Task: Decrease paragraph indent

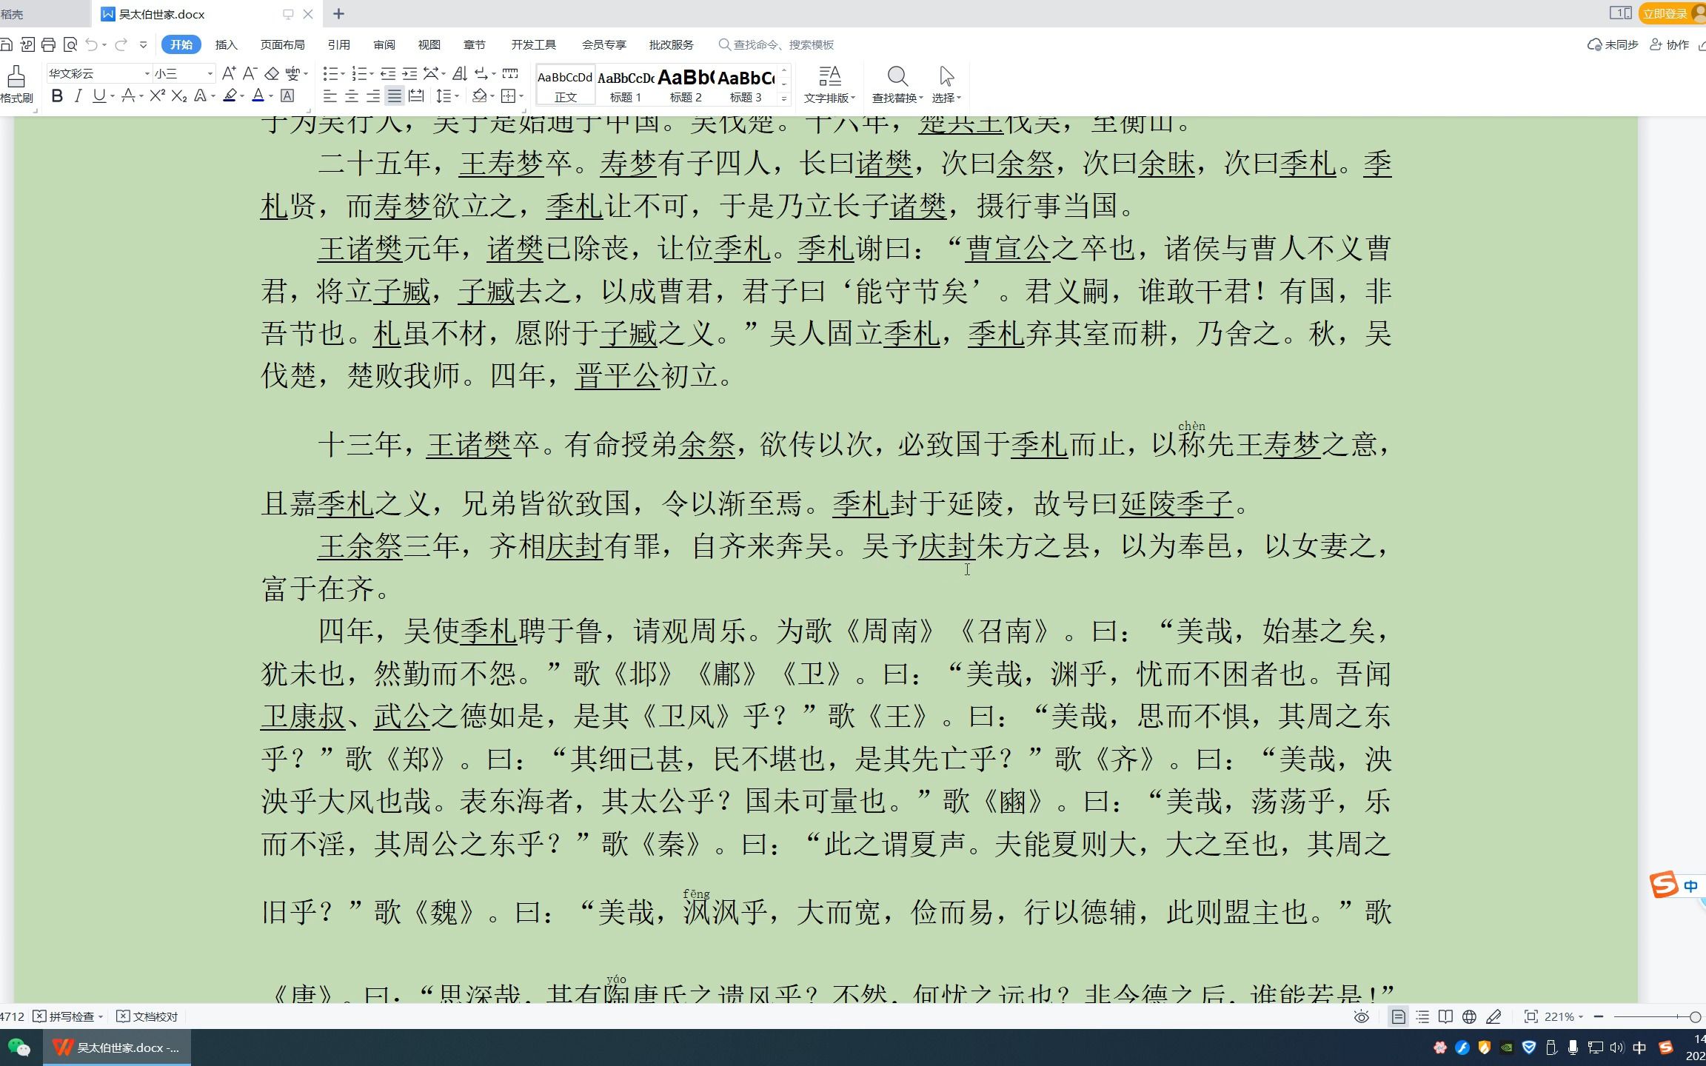Action: (x=387, y=73)
